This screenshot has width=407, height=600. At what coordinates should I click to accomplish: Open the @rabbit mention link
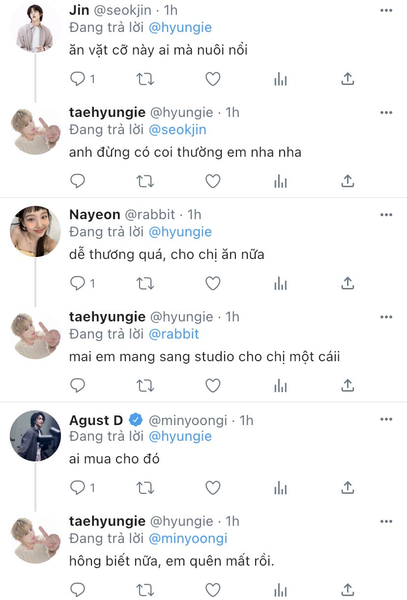click(x=174, y=334)
